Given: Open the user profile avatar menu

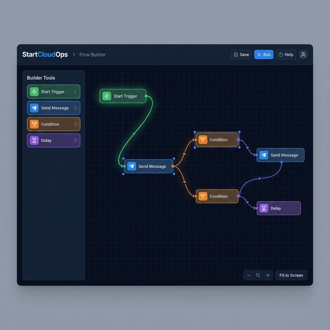Looking at the screenshot, I should (x=303, y=54).
